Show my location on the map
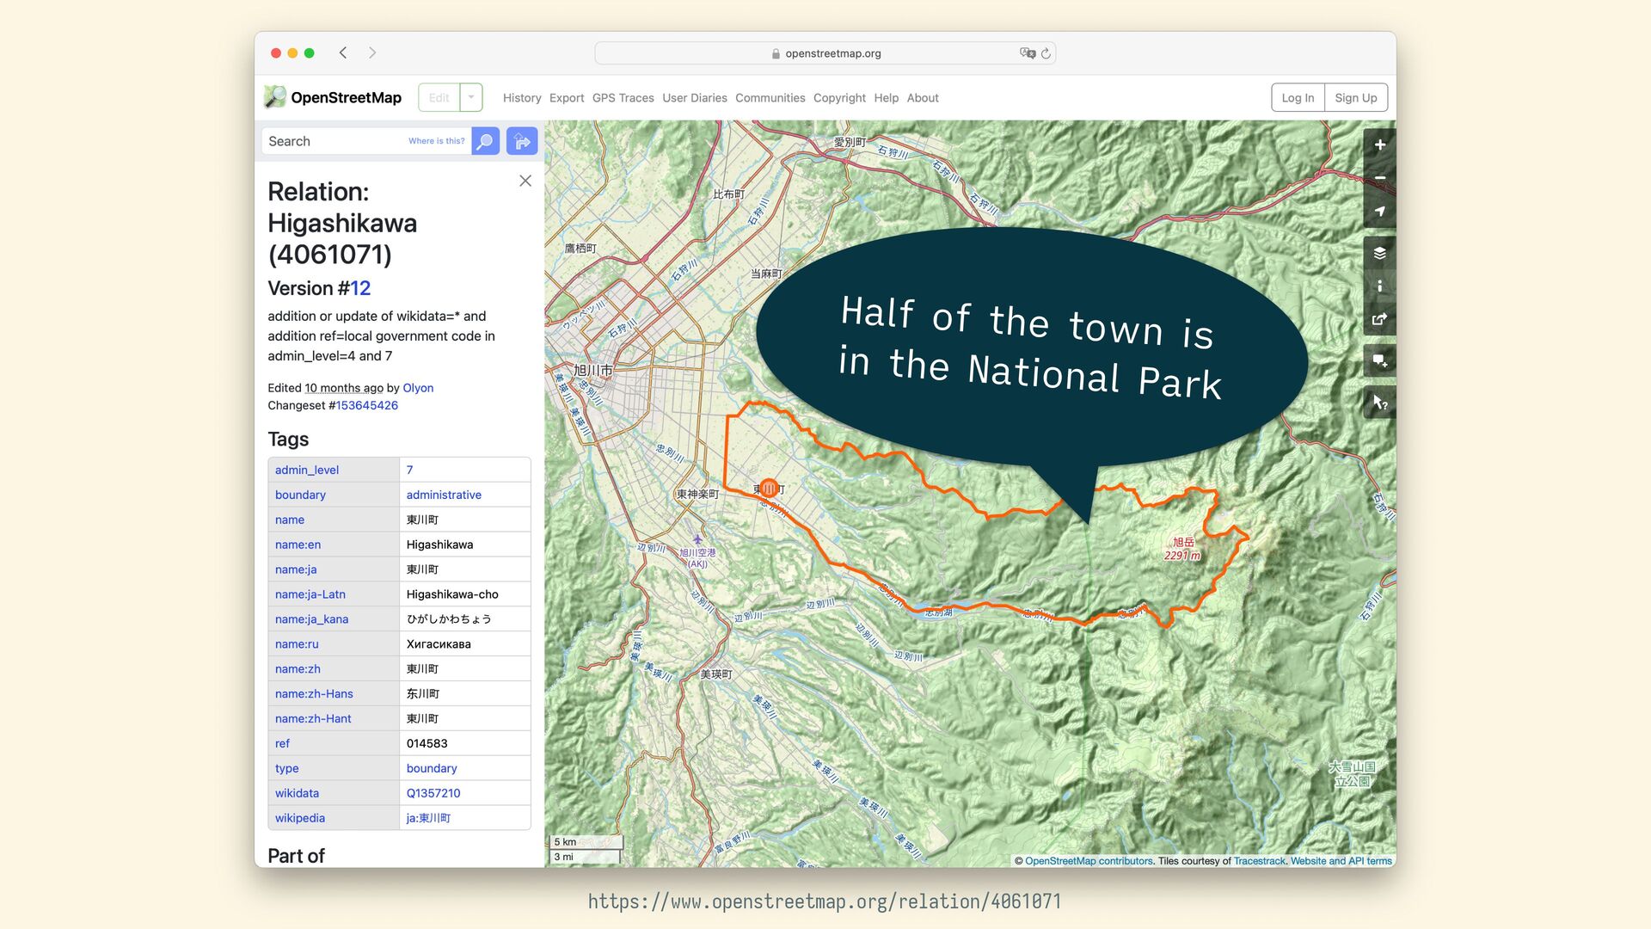 pos(1379,212)
